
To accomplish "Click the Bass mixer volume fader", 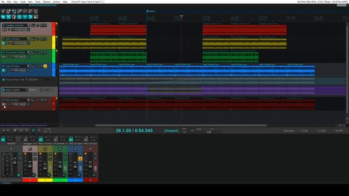I will click(x=45, y=166).
